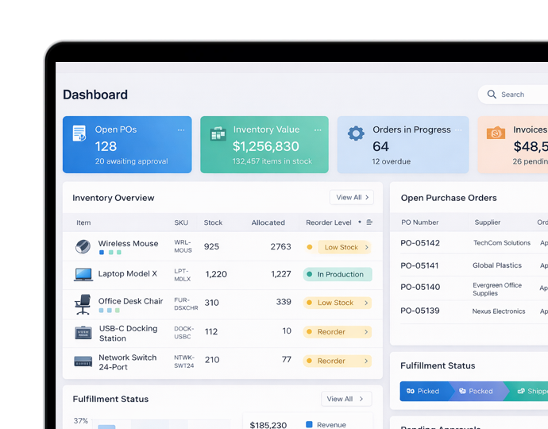Click the first swatch under Office Desk Chair

[101, 311]
